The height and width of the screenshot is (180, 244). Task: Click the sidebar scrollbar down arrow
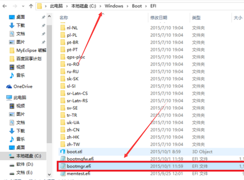coord(49,175)
